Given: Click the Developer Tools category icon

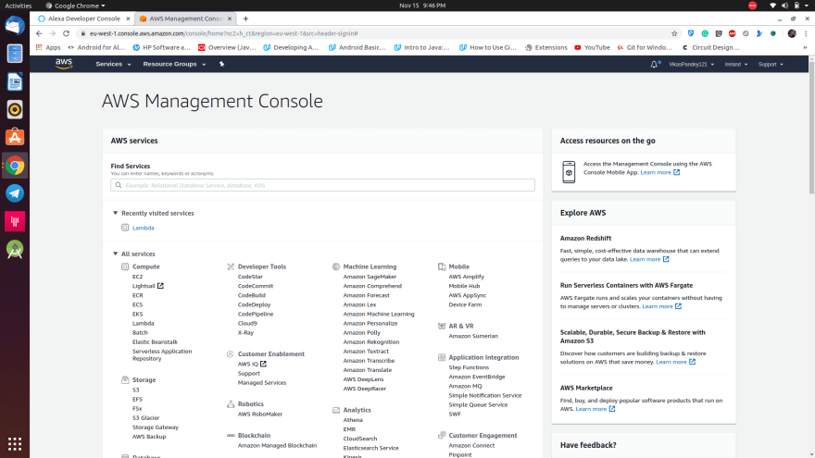Looking at the screenshot, I should click(x=231, y=266).
